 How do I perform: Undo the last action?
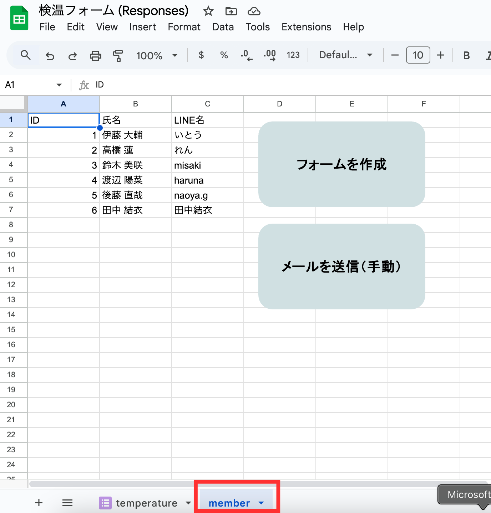[50, 55]
